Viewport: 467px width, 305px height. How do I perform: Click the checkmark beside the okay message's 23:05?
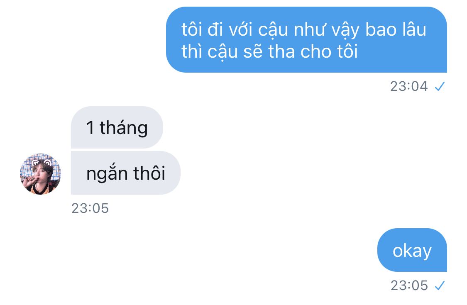coord(440,285)
